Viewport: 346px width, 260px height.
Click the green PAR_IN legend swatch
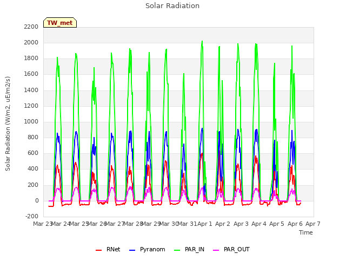[177, 250]
